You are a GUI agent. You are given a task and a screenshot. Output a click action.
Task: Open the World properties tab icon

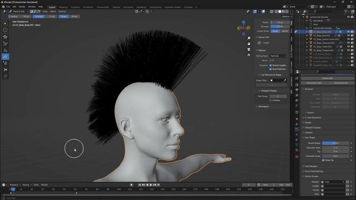[297, 106]
